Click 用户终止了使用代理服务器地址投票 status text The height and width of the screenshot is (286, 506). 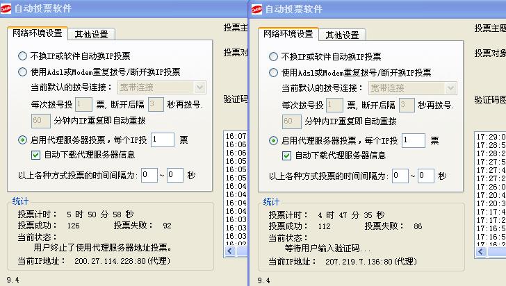click(103, 248)
